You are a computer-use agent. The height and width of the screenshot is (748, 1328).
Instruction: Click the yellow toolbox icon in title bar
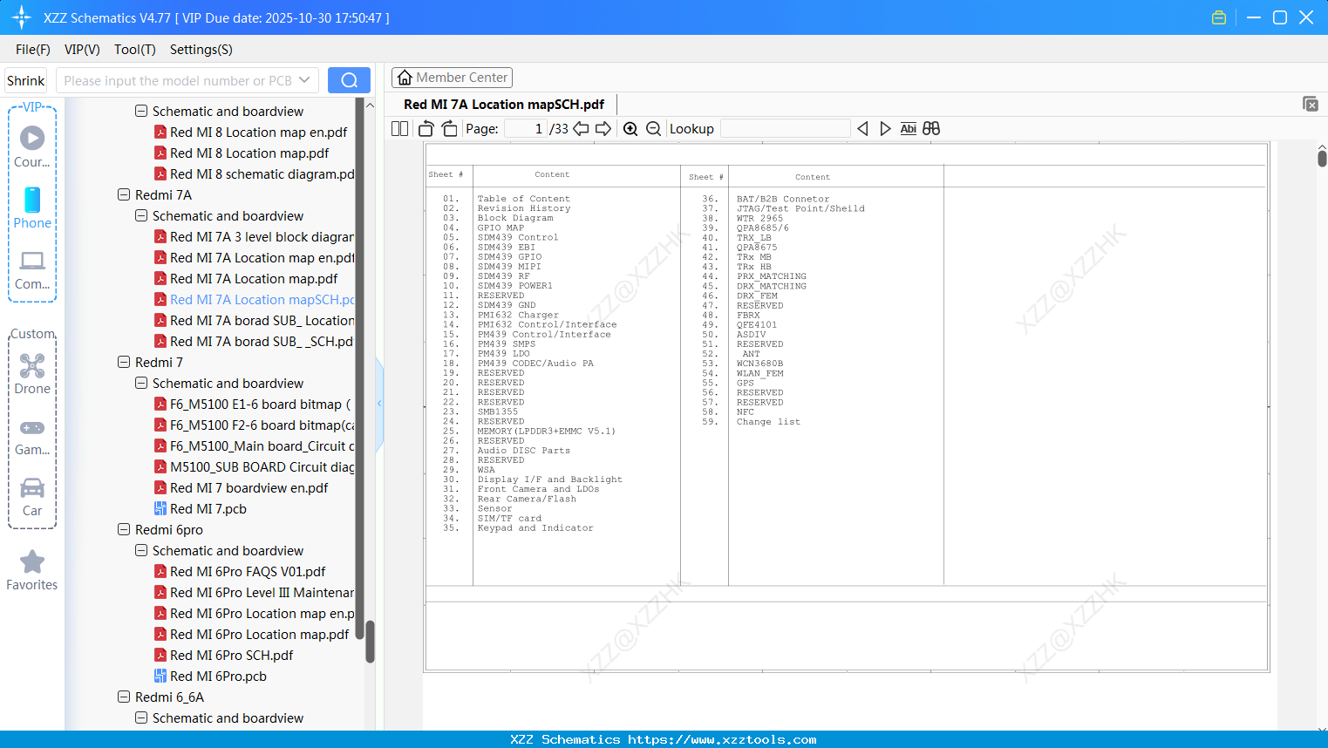pyautogui.click(x=1219, y=17)
